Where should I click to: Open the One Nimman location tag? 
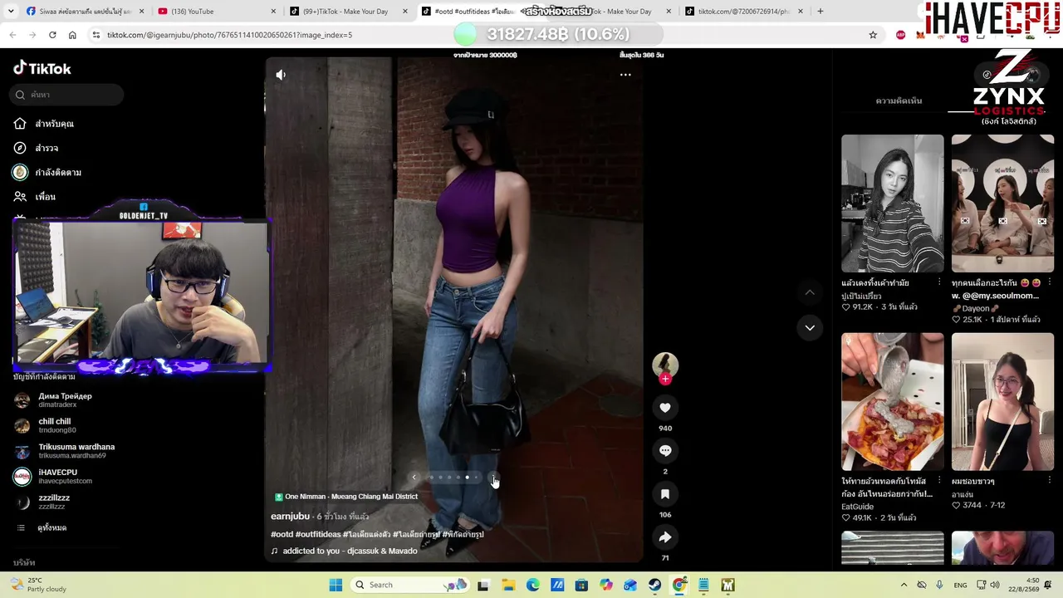[x=346, y=497]
